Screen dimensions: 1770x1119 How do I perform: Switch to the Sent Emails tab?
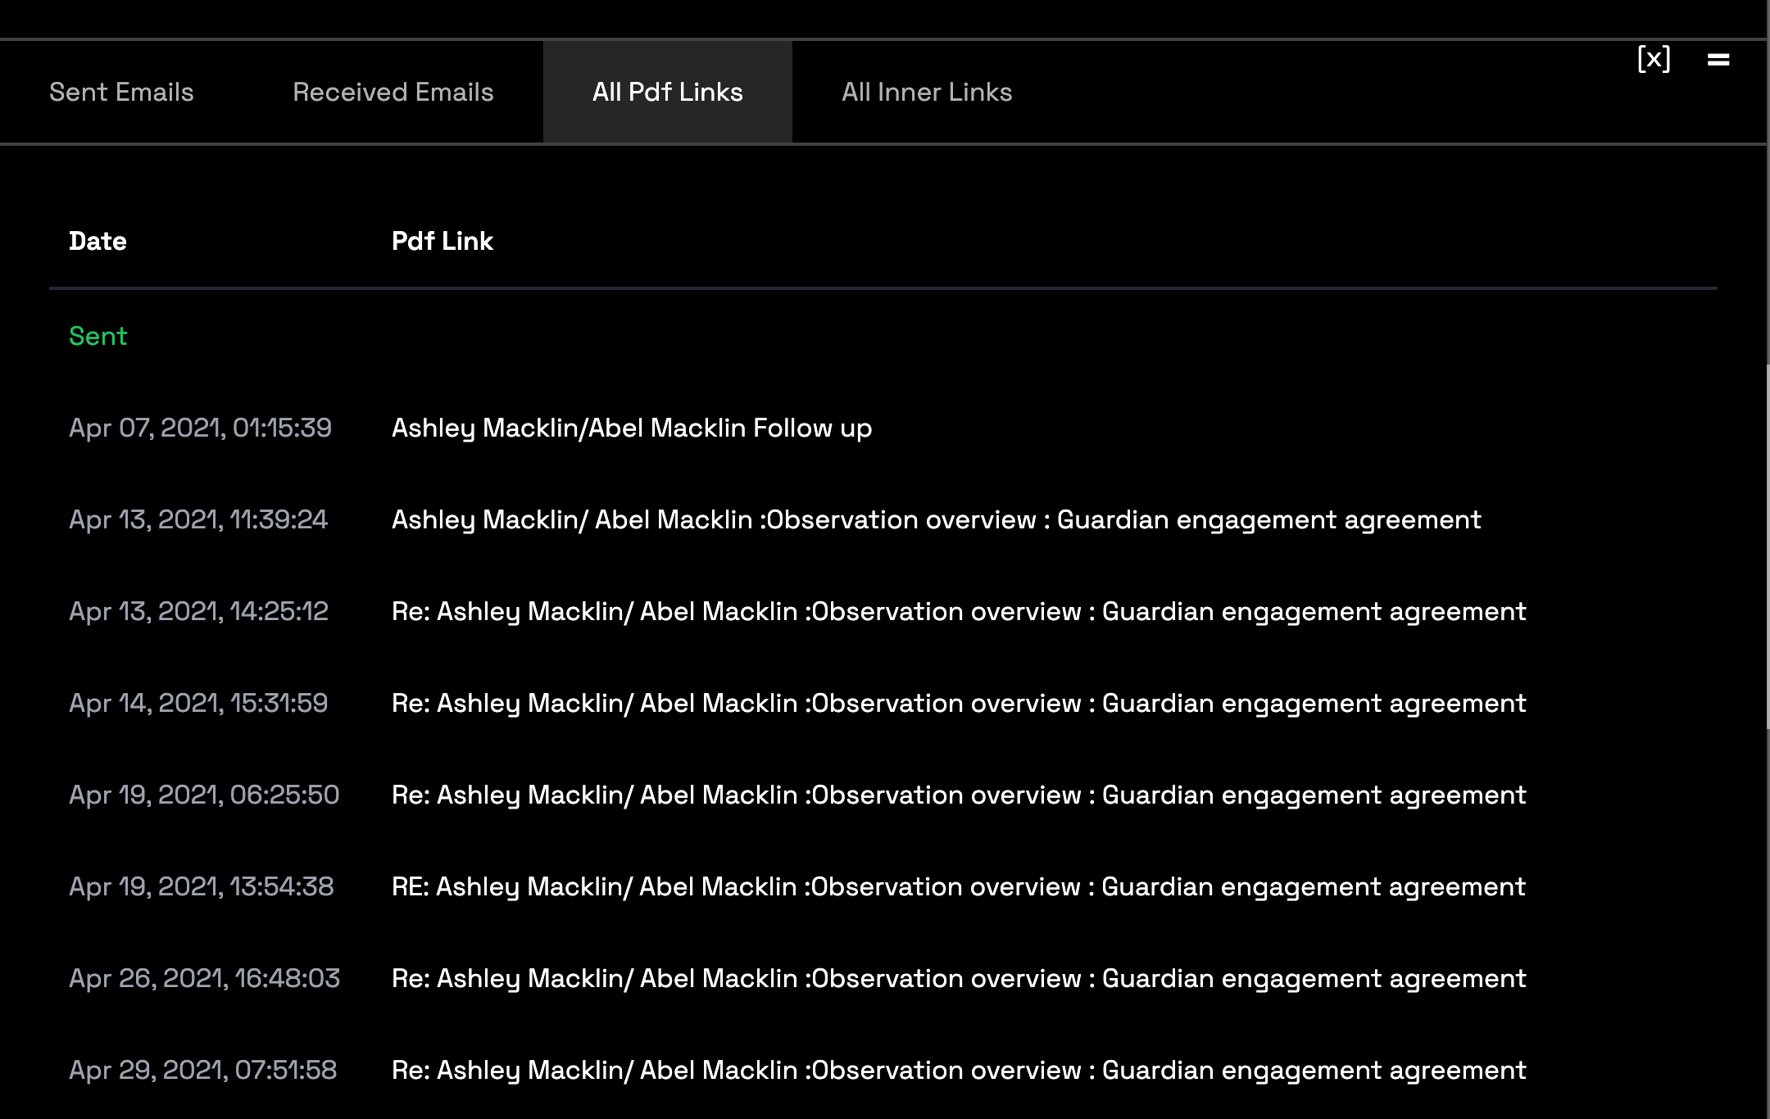[121, 92]
